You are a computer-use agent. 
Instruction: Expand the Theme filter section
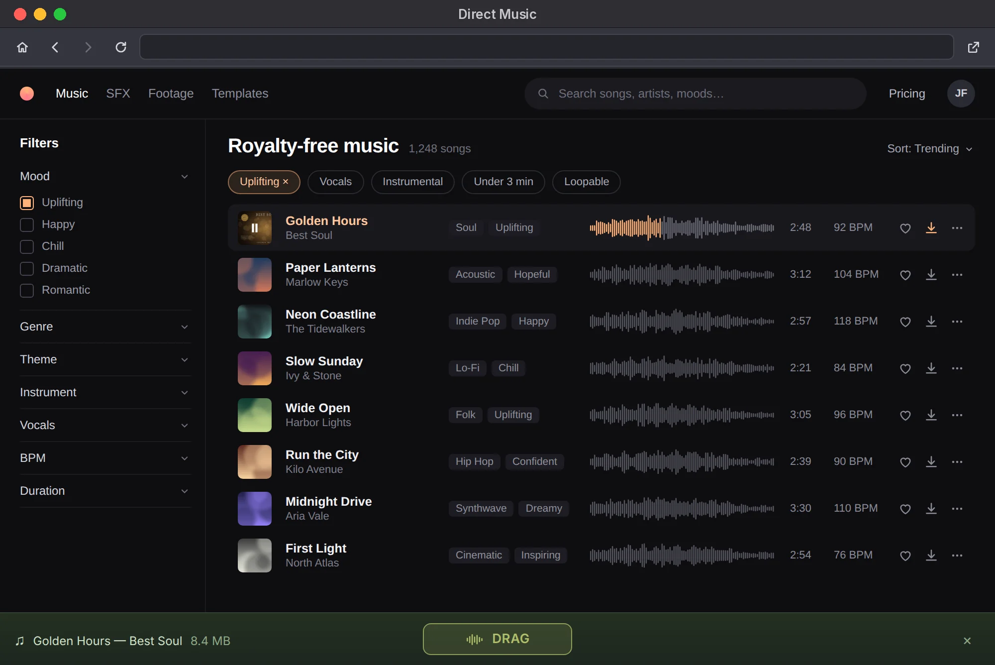(x=105, y=359)
